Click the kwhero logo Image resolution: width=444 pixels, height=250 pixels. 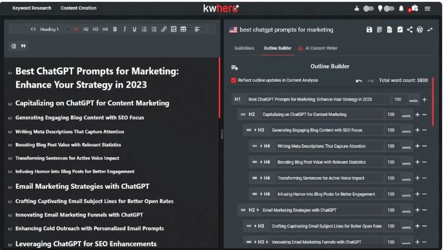(221, 8)
